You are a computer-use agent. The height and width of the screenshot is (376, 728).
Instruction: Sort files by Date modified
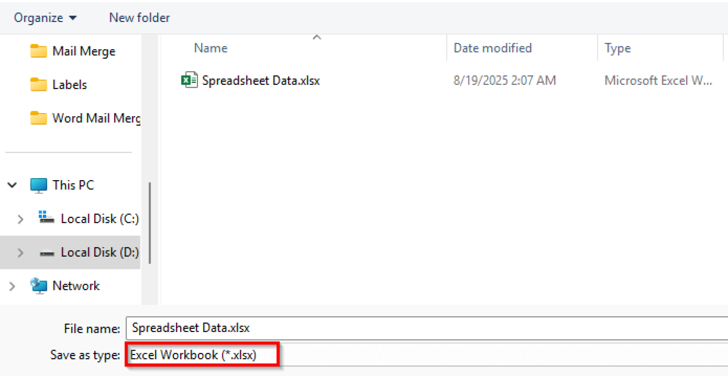(x=492, y=48)
